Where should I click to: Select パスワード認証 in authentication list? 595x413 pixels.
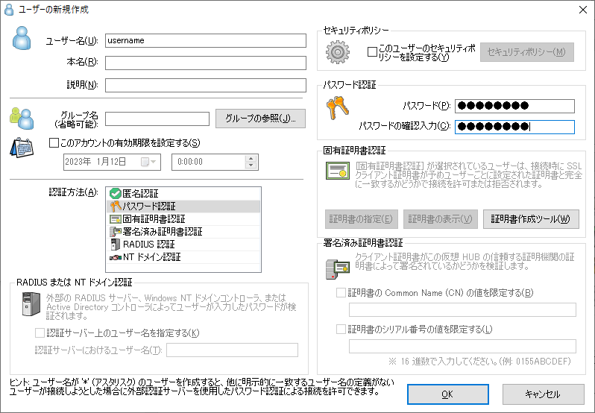pos(183,206)
